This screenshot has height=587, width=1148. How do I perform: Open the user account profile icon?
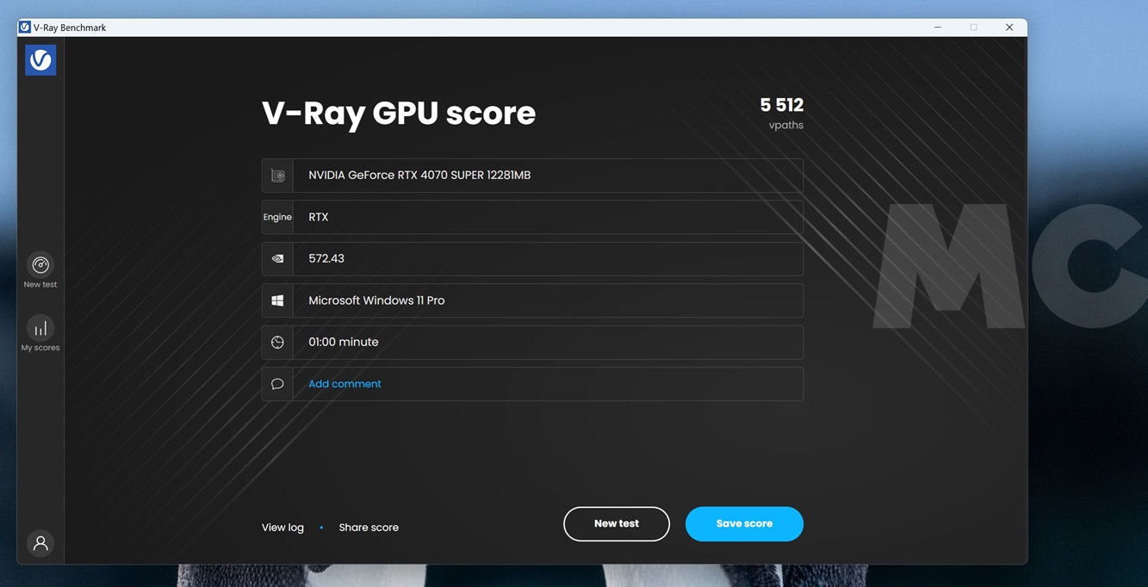[x=40, y=543]
